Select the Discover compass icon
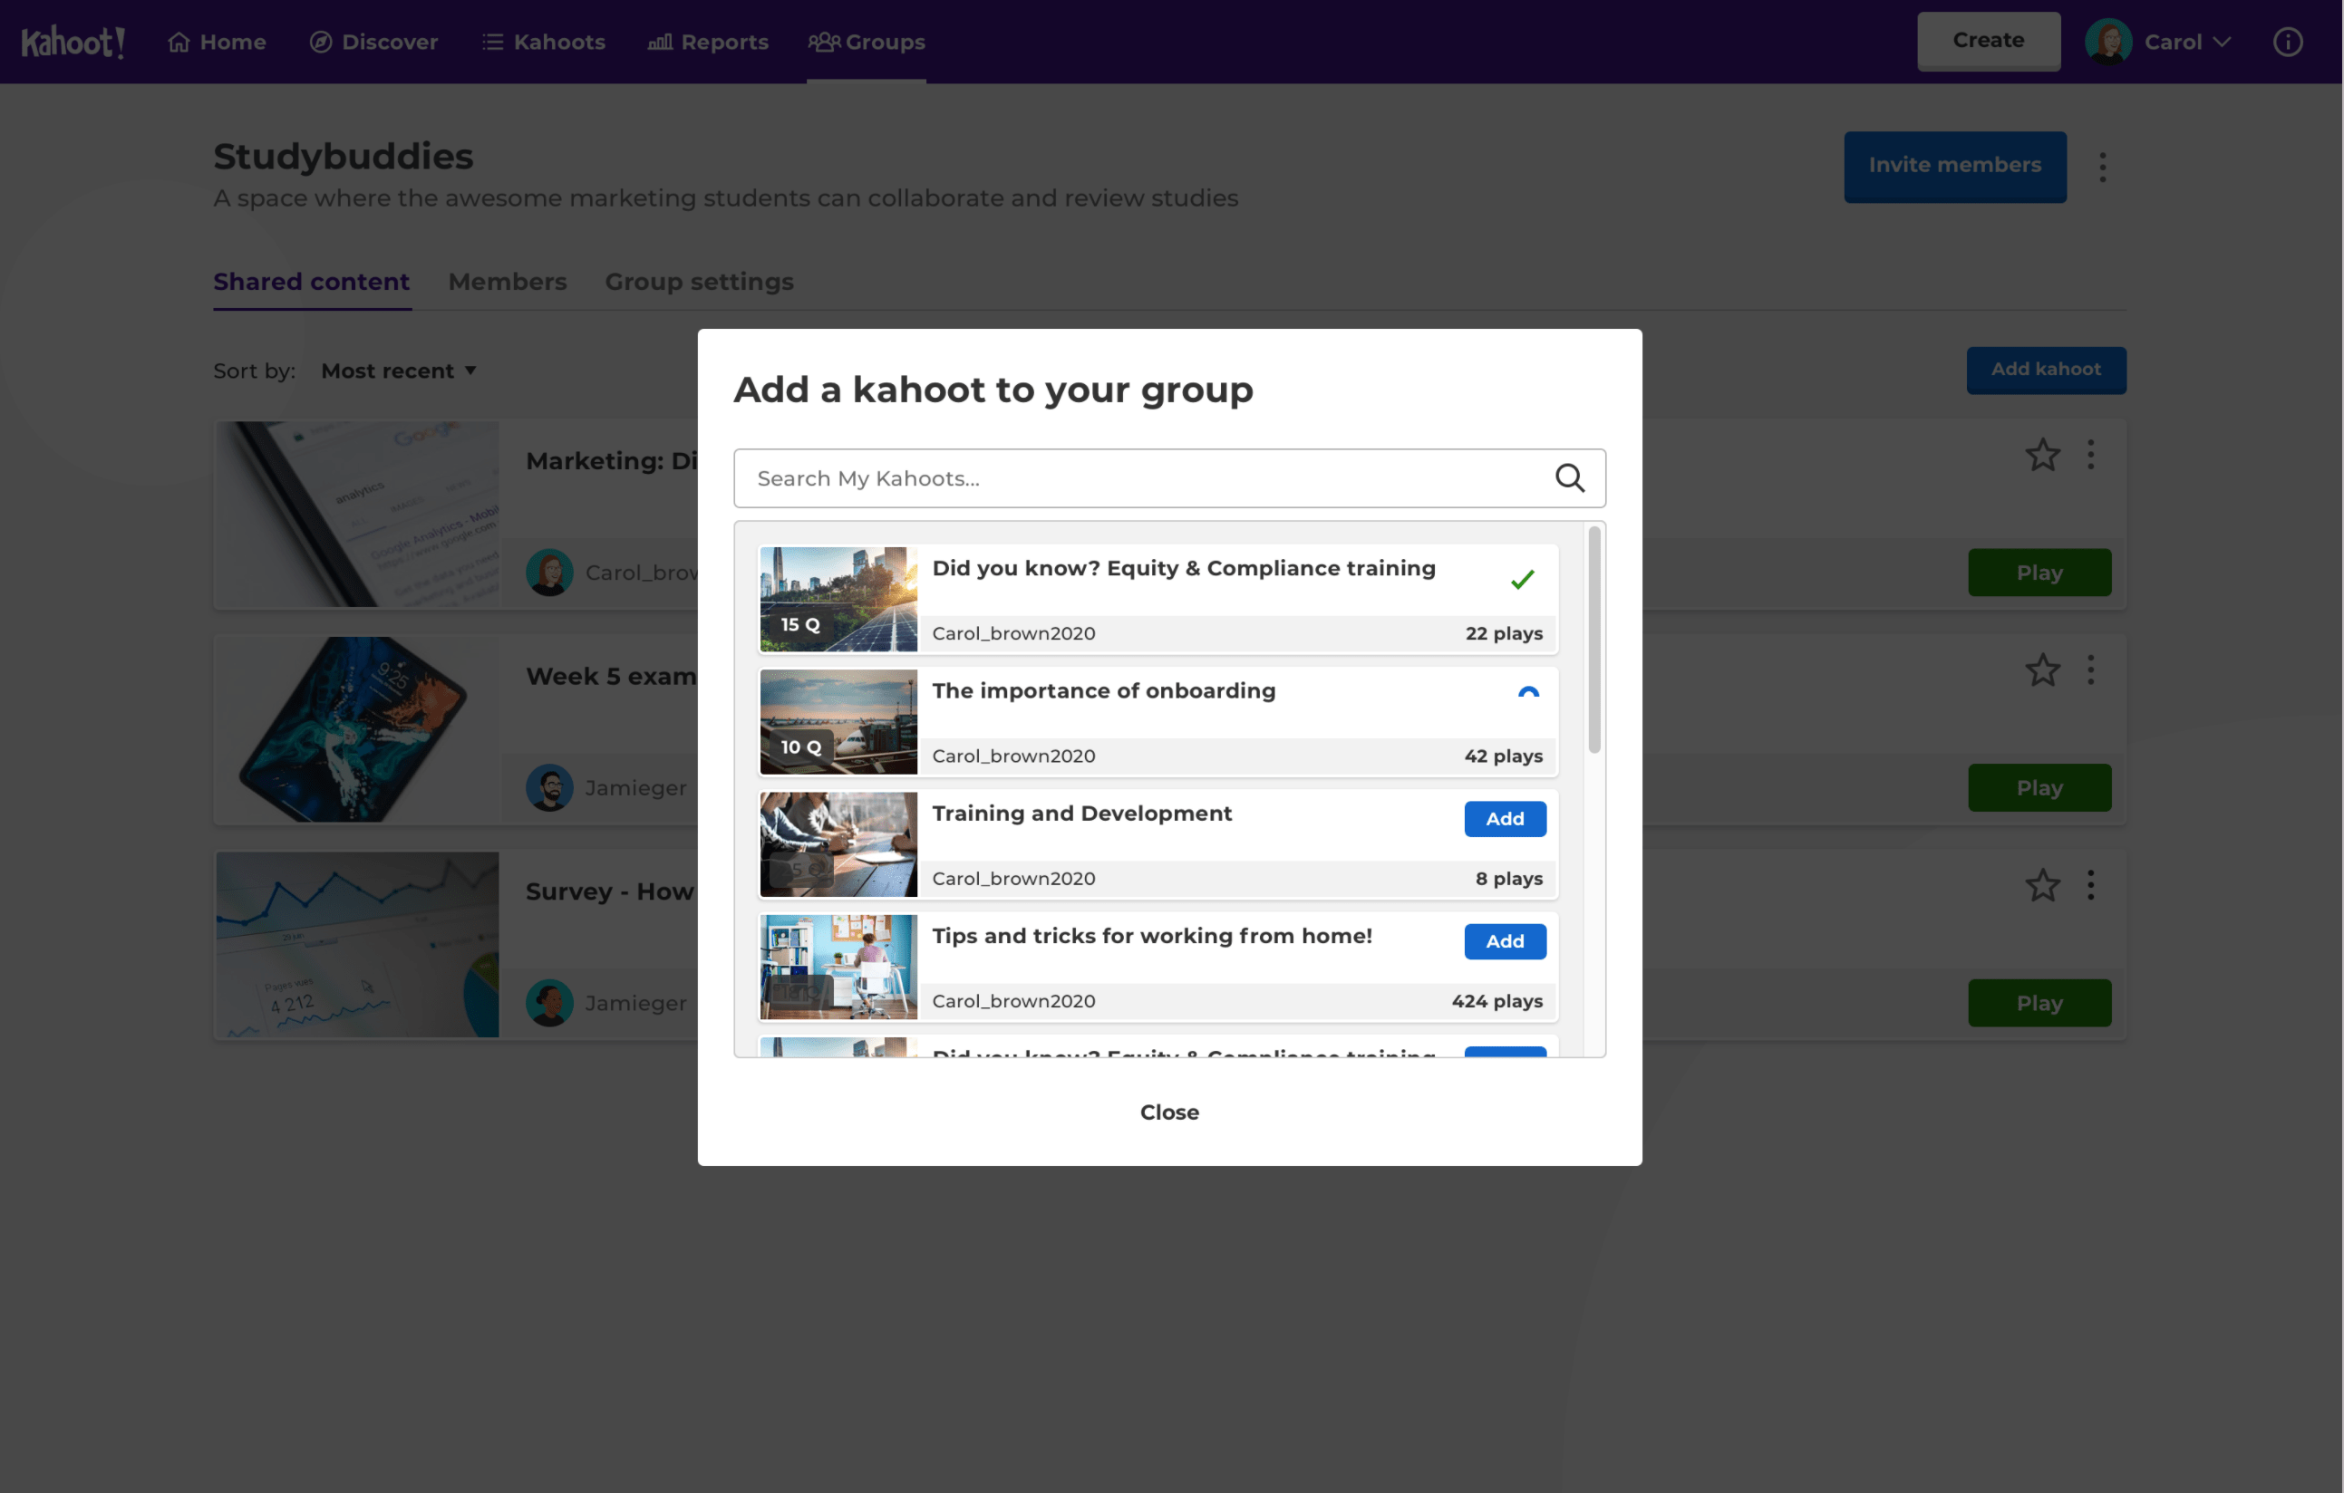 [318, 42]
